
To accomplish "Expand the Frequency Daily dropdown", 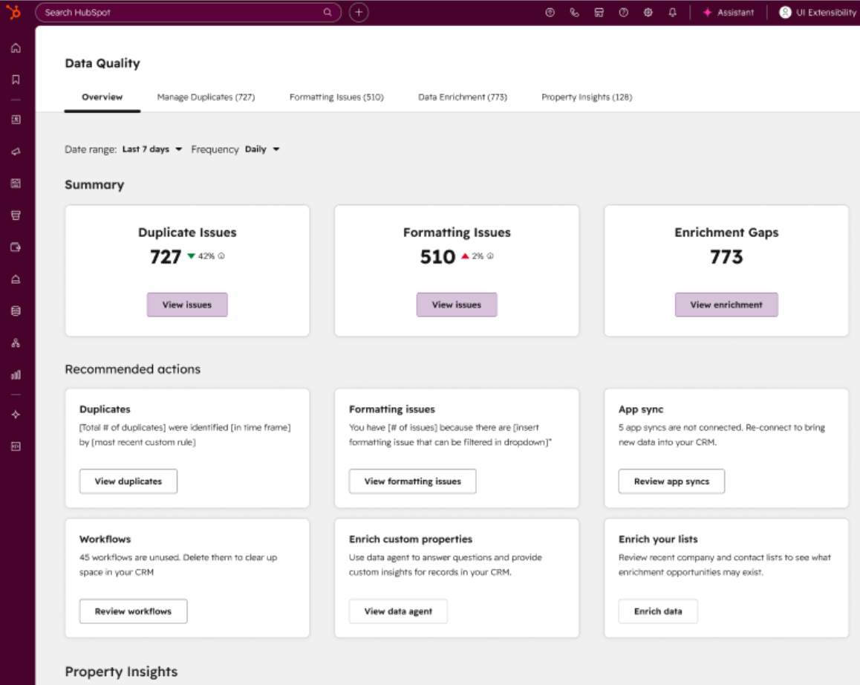I will (262, 149).
